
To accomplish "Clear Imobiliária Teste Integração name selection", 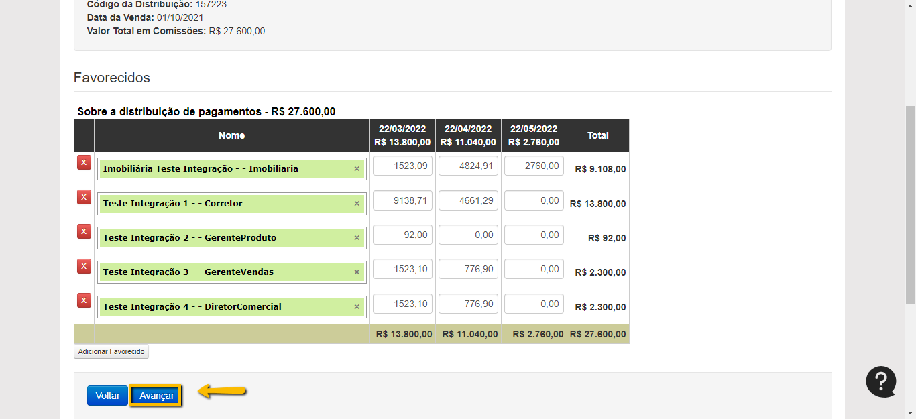I will [x=357, y=169].
